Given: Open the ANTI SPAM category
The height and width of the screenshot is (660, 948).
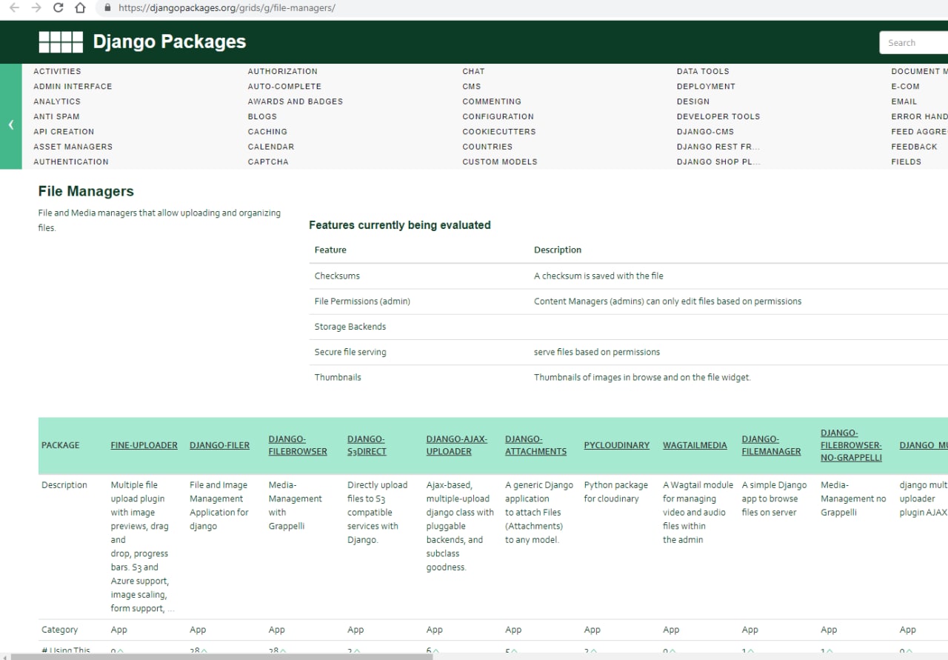Looking at the screenshot, I should pyautogui.click(x=56, y=116).
